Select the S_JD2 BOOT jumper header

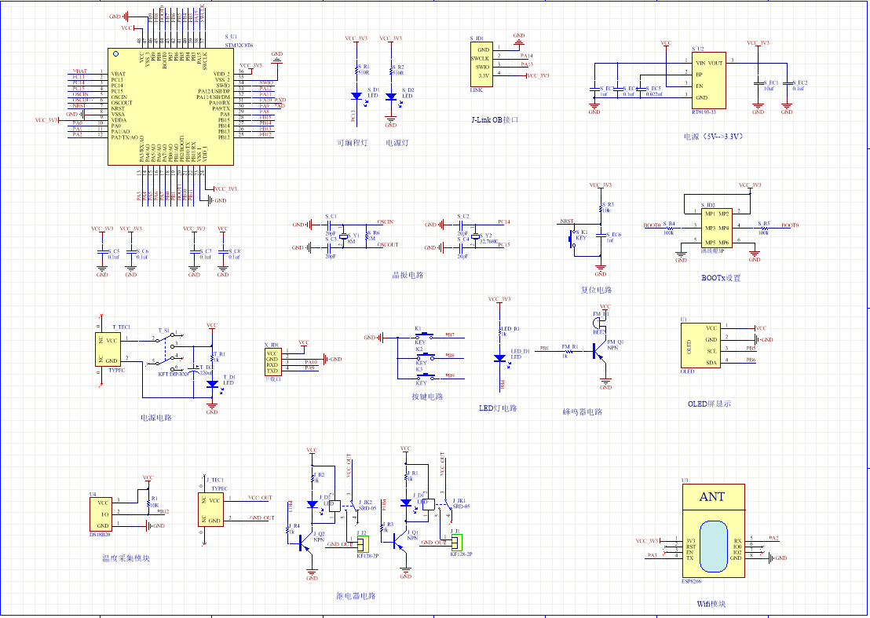717,228
